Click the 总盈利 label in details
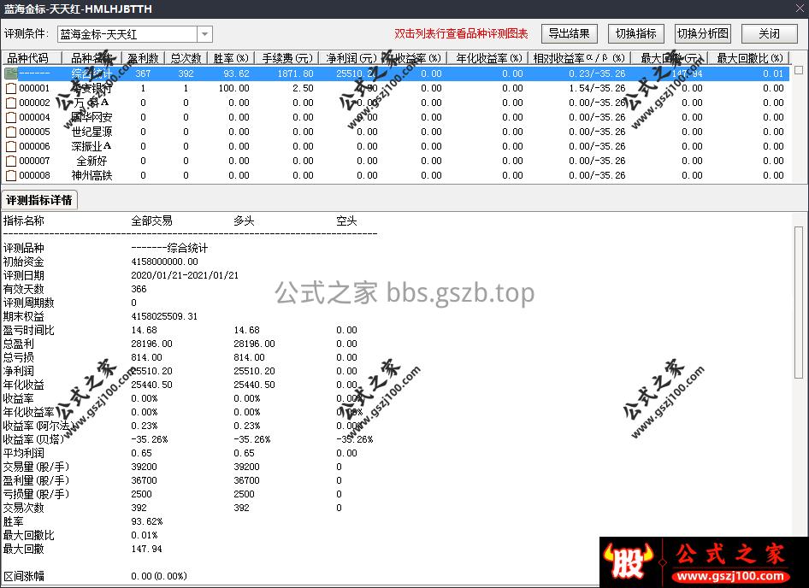The height and width of the screenshot is (588, 809). tap(19, 344)
